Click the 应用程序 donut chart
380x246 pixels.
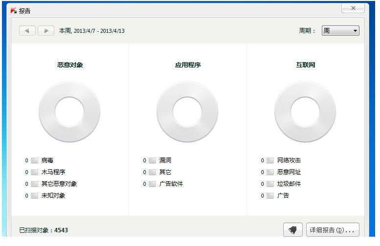pyautogui.click(x=187, y=112)
